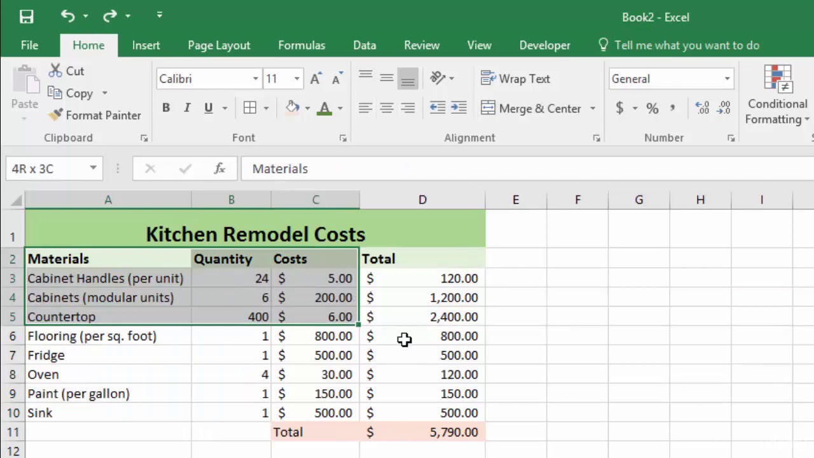Click the Merge & Center button

532,108
